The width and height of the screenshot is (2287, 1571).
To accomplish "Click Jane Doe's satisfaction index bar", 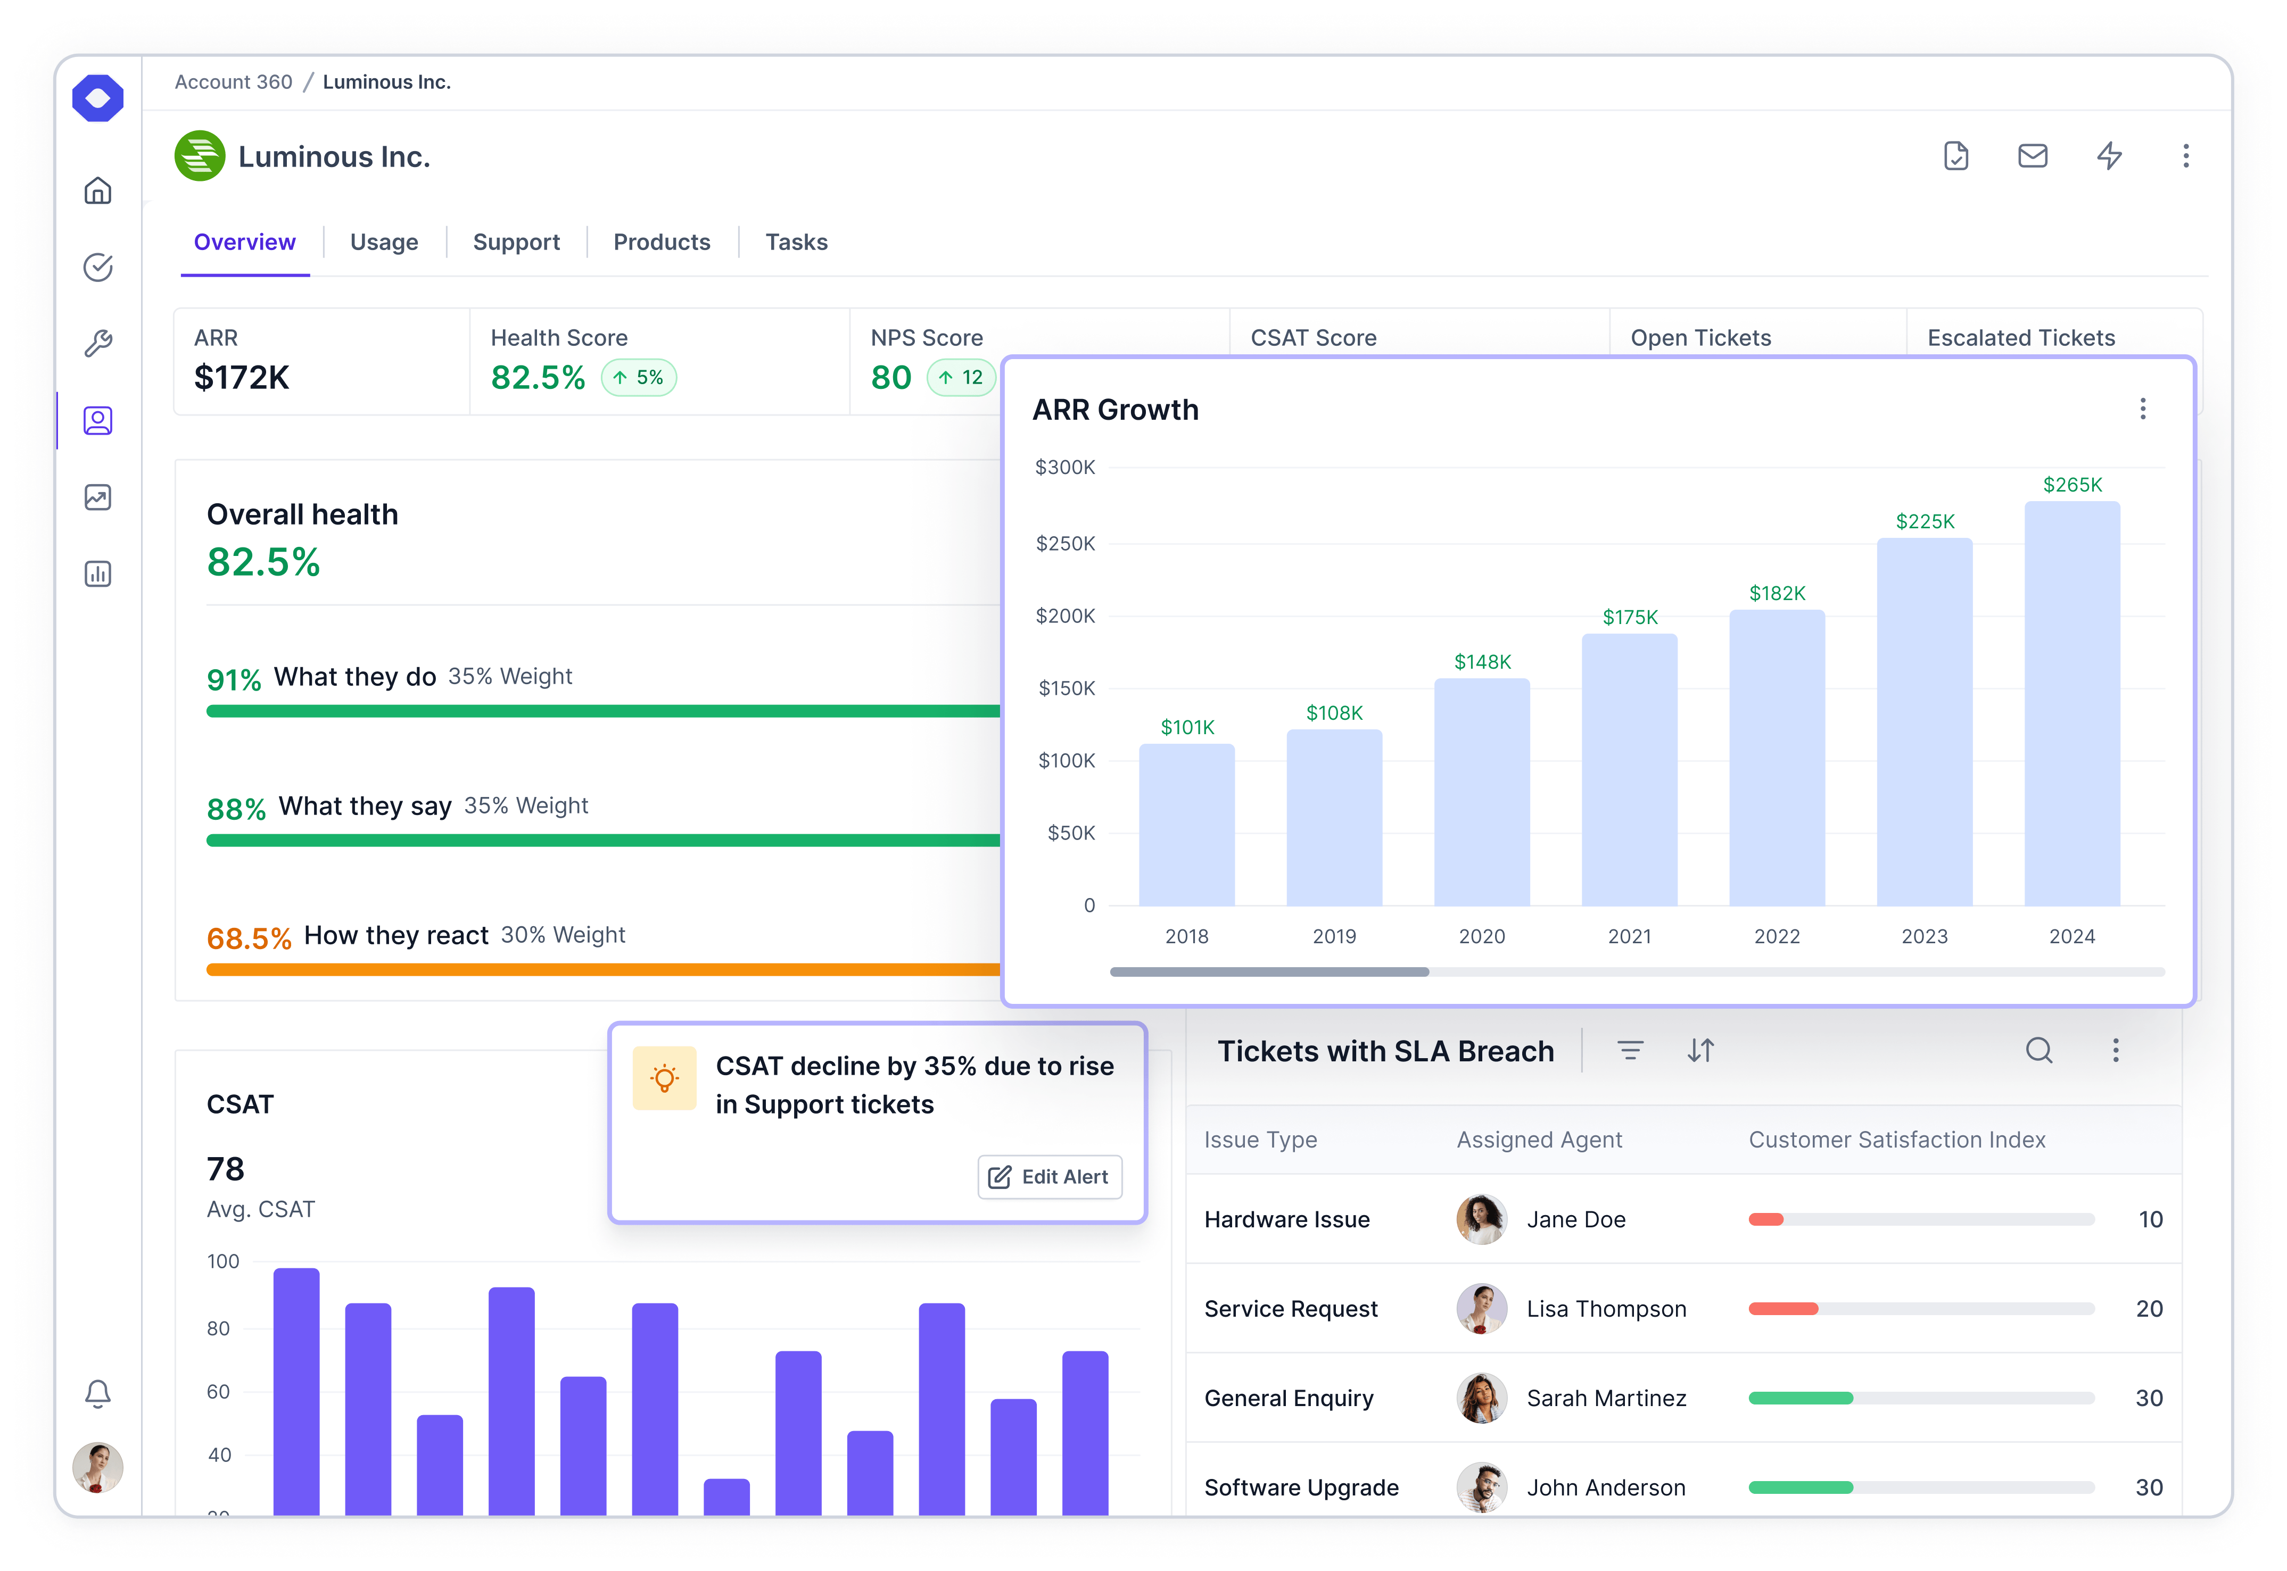I will tap(1921, 1219).
